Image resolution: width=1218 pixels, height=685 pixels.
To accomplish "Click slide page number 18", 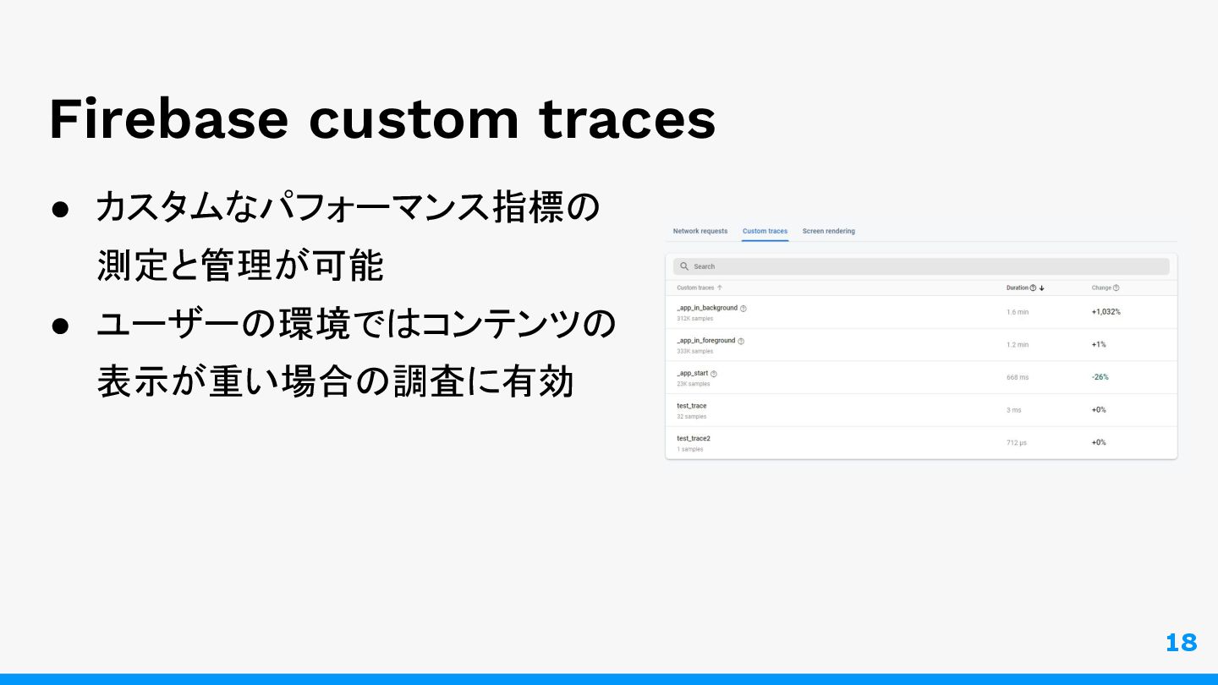I will tap(1181, 643).
